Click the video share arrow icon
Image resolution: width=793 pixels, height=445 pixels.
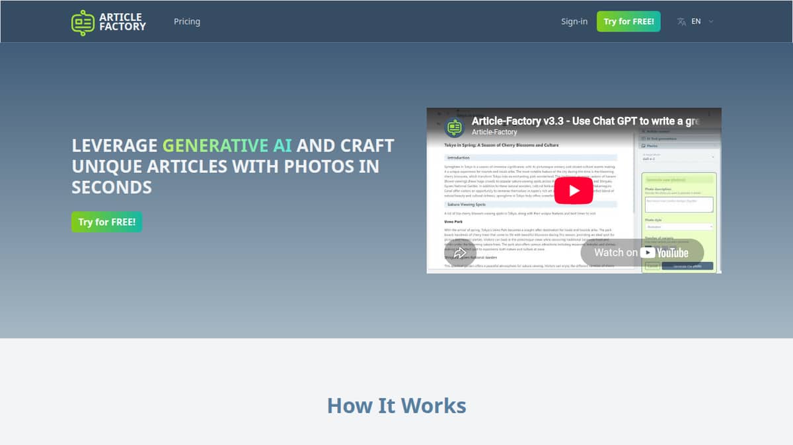coord(461,252)
